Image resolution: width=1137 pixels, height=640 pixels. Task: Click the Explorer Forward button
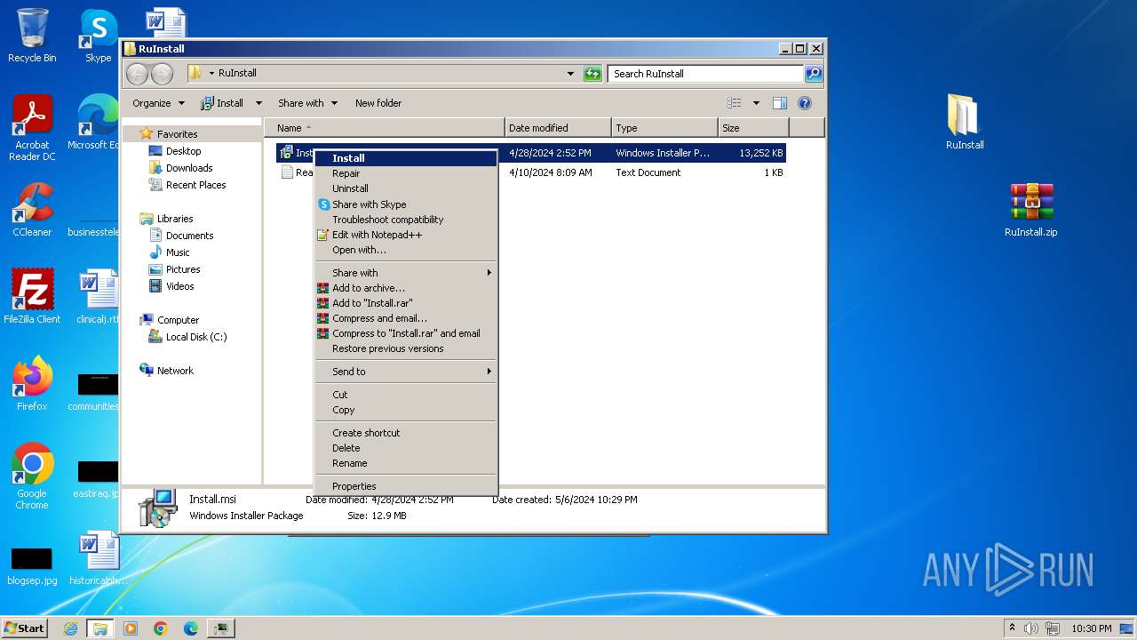pos(162,74)
